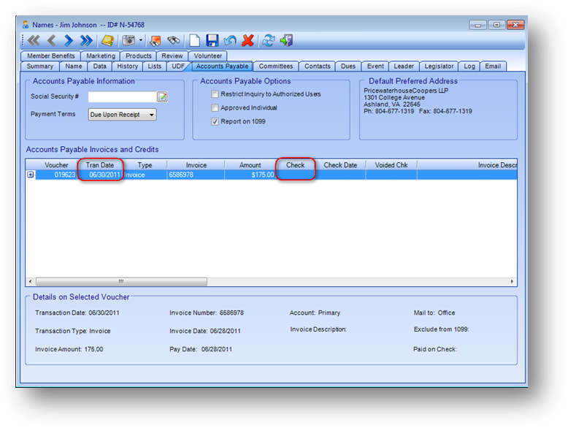This screenshot has height=428, width=568.
Task: Sort by the Amount column header
Action: 250,165
